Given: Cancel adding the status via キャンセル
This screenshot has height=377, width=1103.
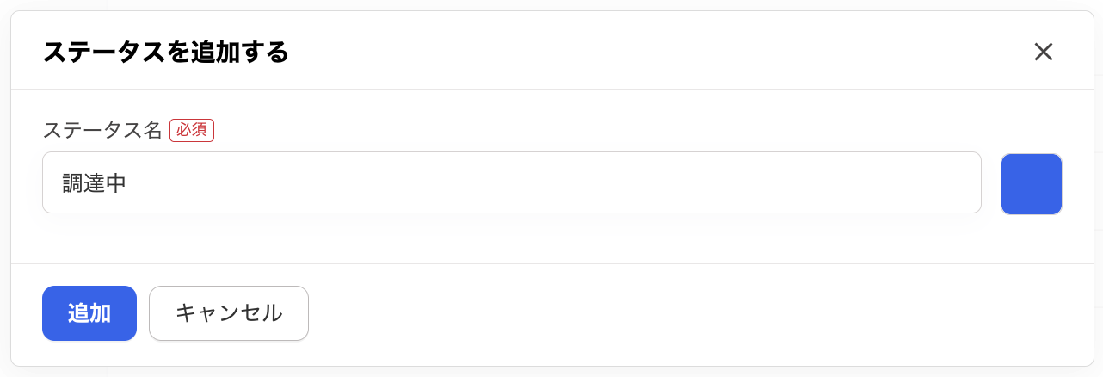Looking at the screenshot, I should 229,313.
